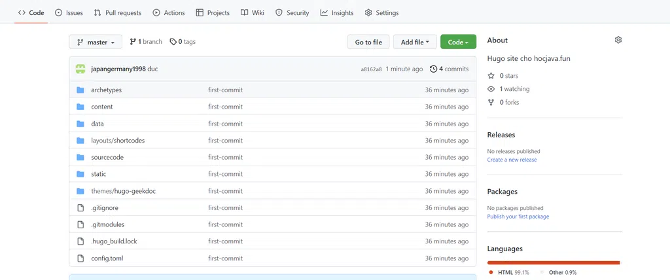The height and width of the screenshot is (280, 670).
Task: Click the data folder icon
Action: click(80, 124)
